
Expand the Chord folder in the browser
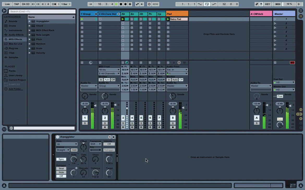point(29,26)
